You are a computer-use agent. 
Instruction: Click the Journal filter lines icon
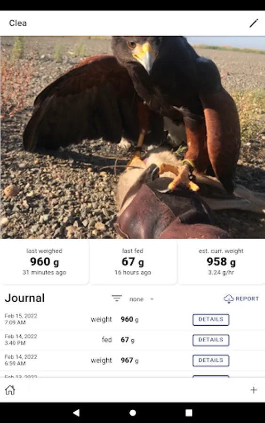(117, 298)
